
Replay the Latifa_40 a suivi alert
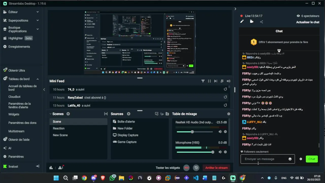(x=225, y=105)
